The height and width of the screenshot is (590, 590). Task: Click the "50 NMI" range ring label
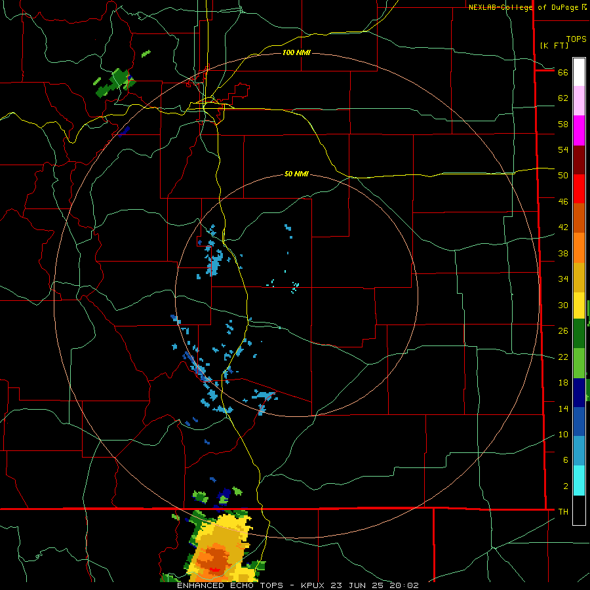[x=296, y=174]
